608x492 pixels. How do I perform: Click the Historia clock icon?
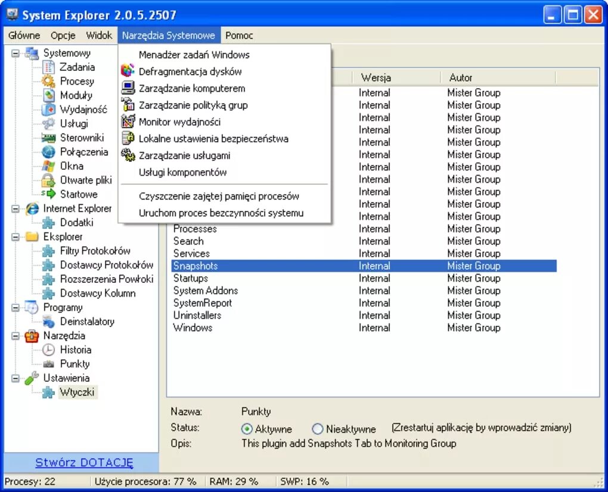point(48,350)
